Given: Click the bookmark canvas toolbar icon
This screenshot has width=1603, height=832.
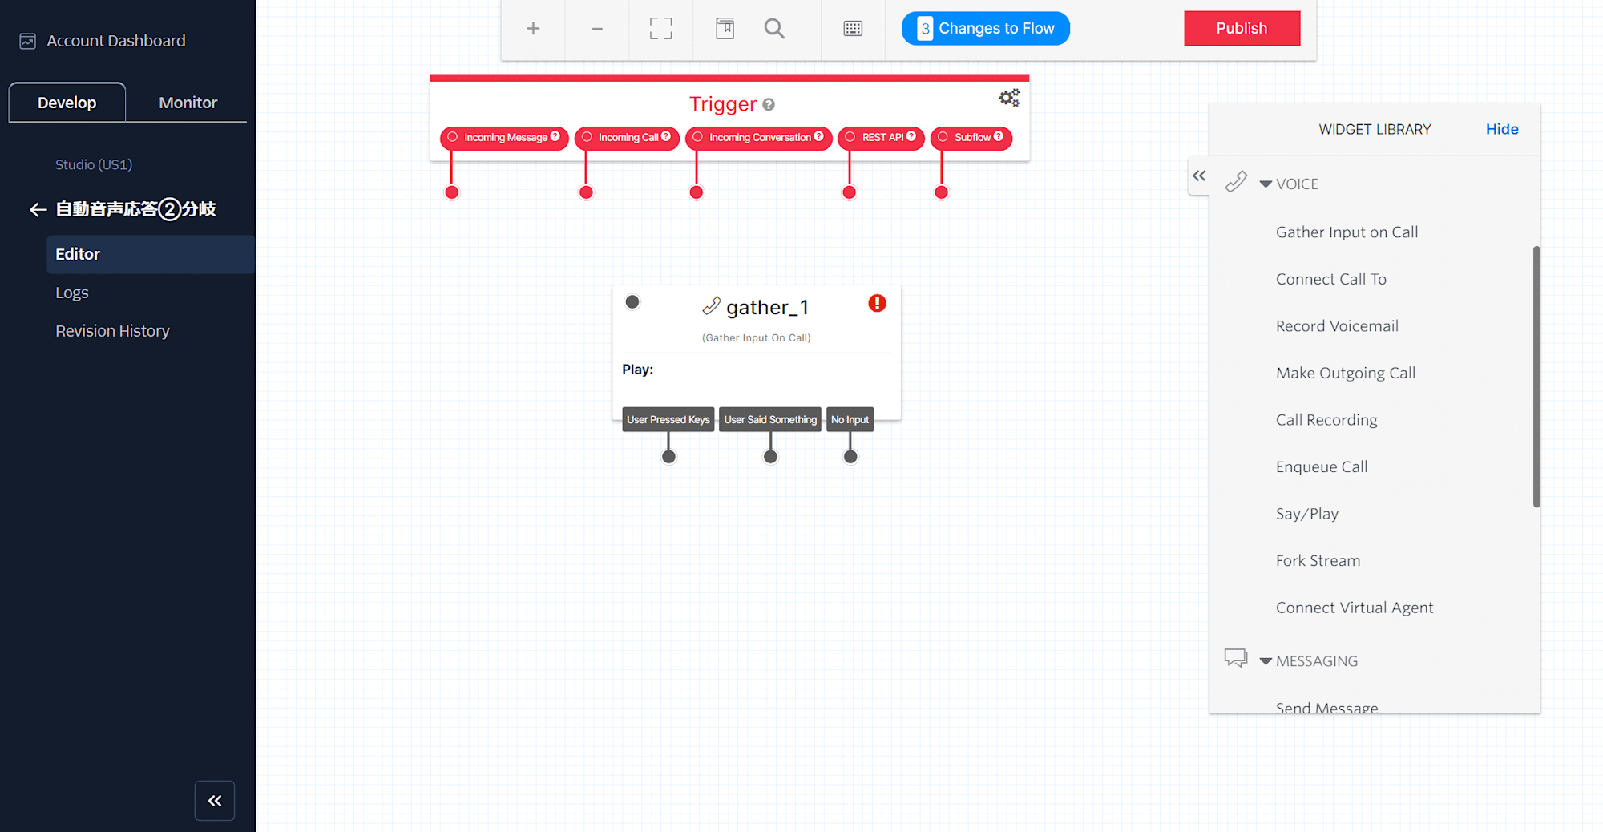Looking at the screenshot, I should point(725,29).
